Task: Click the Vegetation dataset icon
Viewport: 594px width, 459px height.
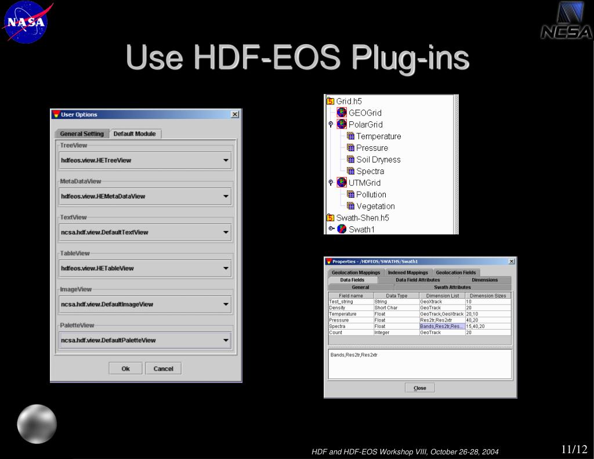Action: click(351, 206)
